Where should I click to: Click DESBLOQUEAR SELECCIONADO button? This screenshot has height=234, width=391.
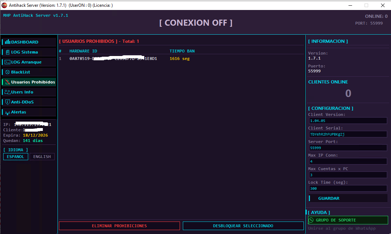click(x=243, y=226)
